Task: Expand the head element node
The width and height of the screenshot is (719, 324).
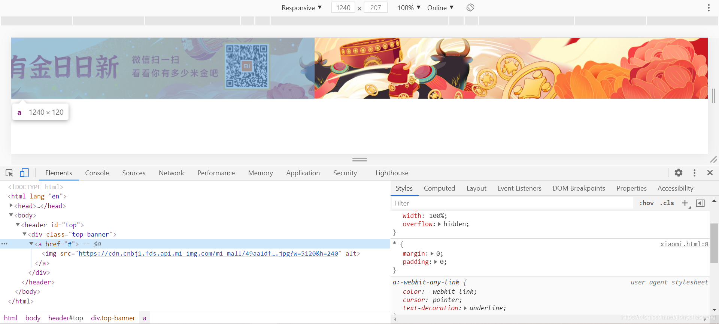Action: click(11, 206)
